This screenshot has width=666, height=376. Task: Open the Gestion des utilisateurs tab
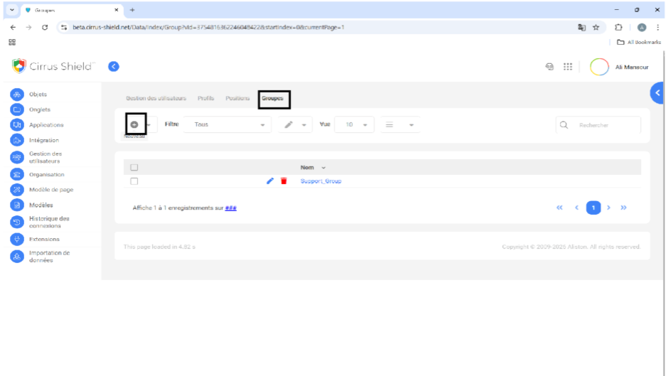click(x=156, y=98)
